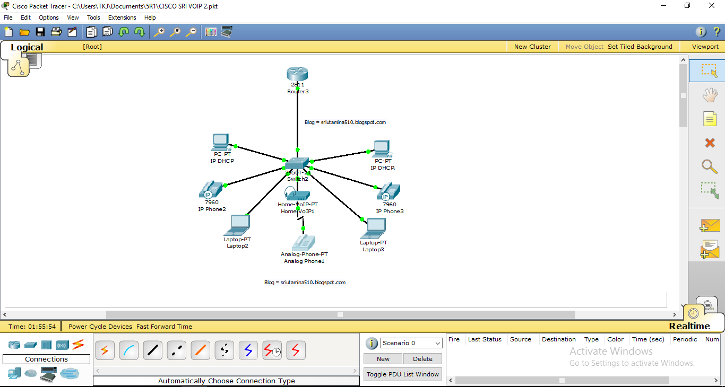Undo last action with green arrow
This screenshot has width=725, height=387.
click(124, 32)
